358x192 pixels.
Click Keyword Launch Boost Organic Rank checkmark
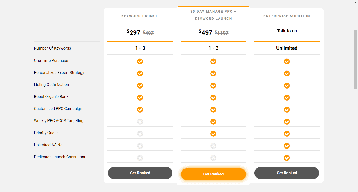tap(140, 98)
